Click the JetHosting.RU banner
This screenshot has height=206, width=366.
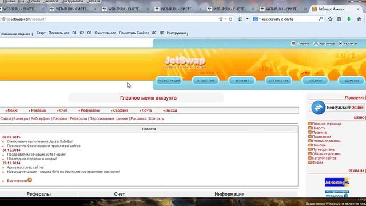click(x=337, y=182)
